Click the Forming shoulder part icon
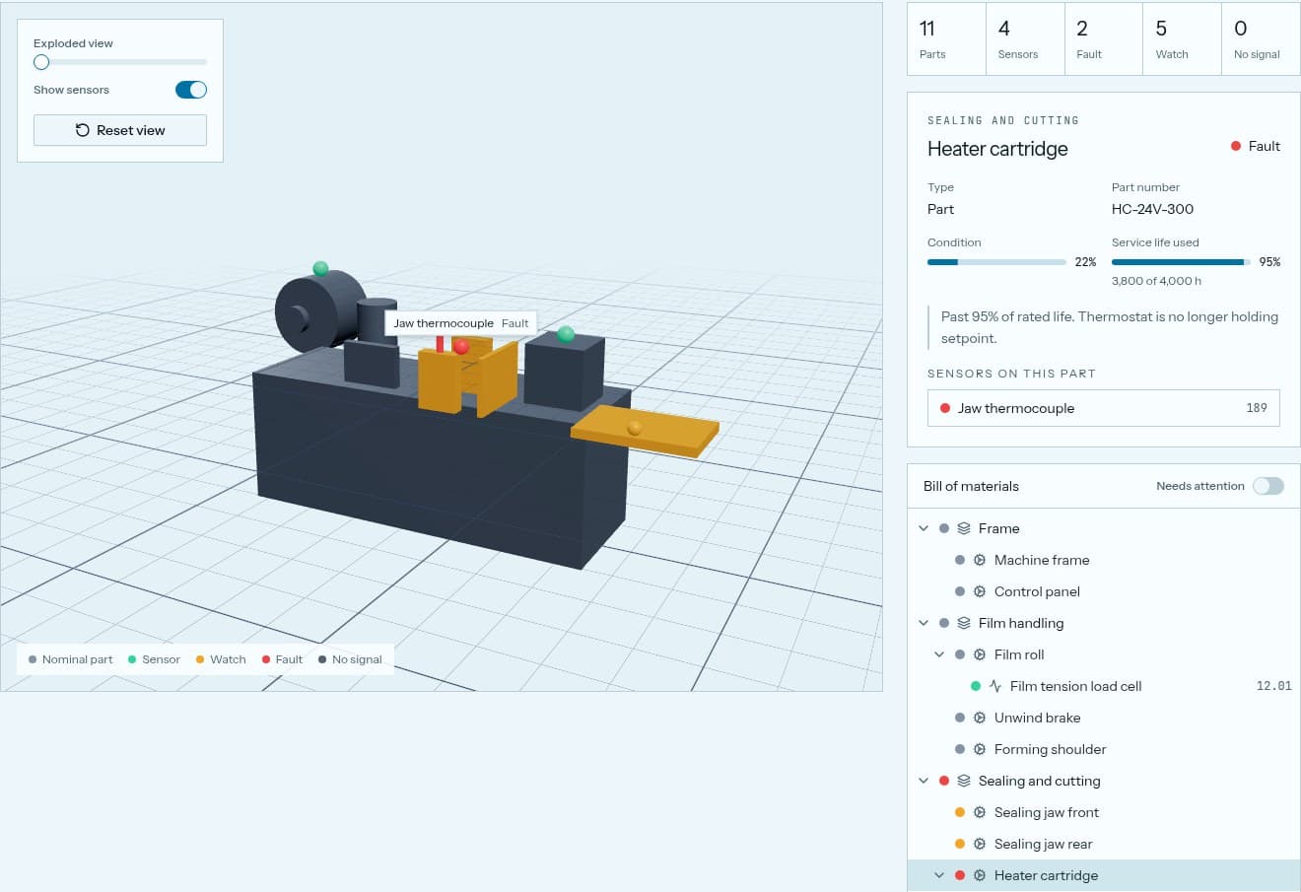The image size is (1301, 892). click(980, 749)
